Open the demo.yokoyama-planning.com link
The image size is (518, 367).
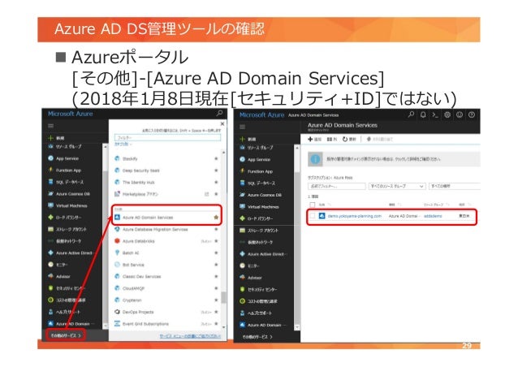click(355, 216)
